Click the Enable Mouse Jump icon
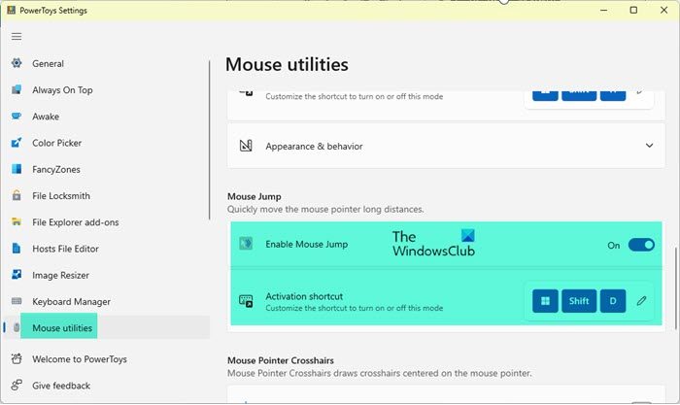This screenshot has width=680, height=405. [x=246, y=244]
